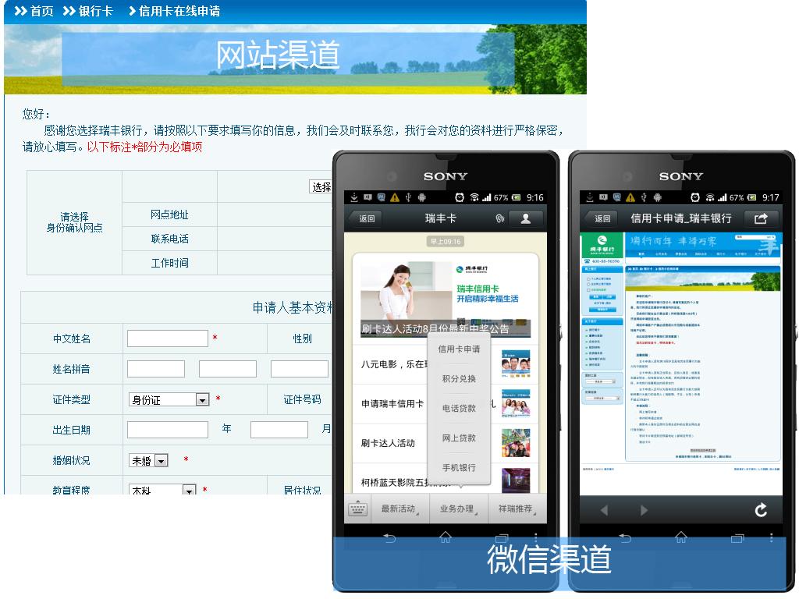The width and height of the screenshot is (799, 599).
Task: Choose 信用卡申请 in the popup menu
Action: coord(459,349)
